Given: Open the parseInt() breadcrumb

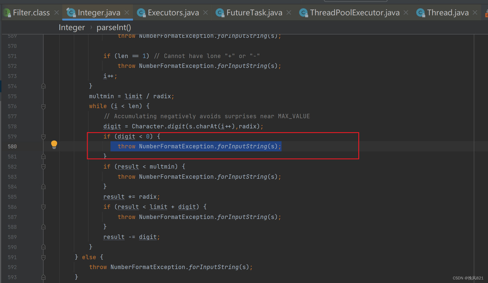Looking at the screenshot, I should click(x=114, y=27).
